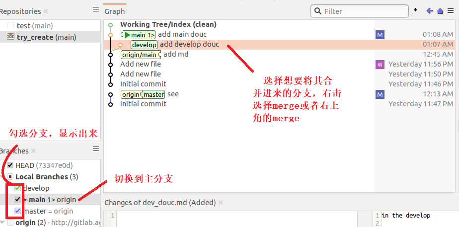Image resolution: width=459 pixels, height=227 pixels.
Task: Click the back arrow in Graph toolbar
Action: pyautogui.click(x=430, y=11)
